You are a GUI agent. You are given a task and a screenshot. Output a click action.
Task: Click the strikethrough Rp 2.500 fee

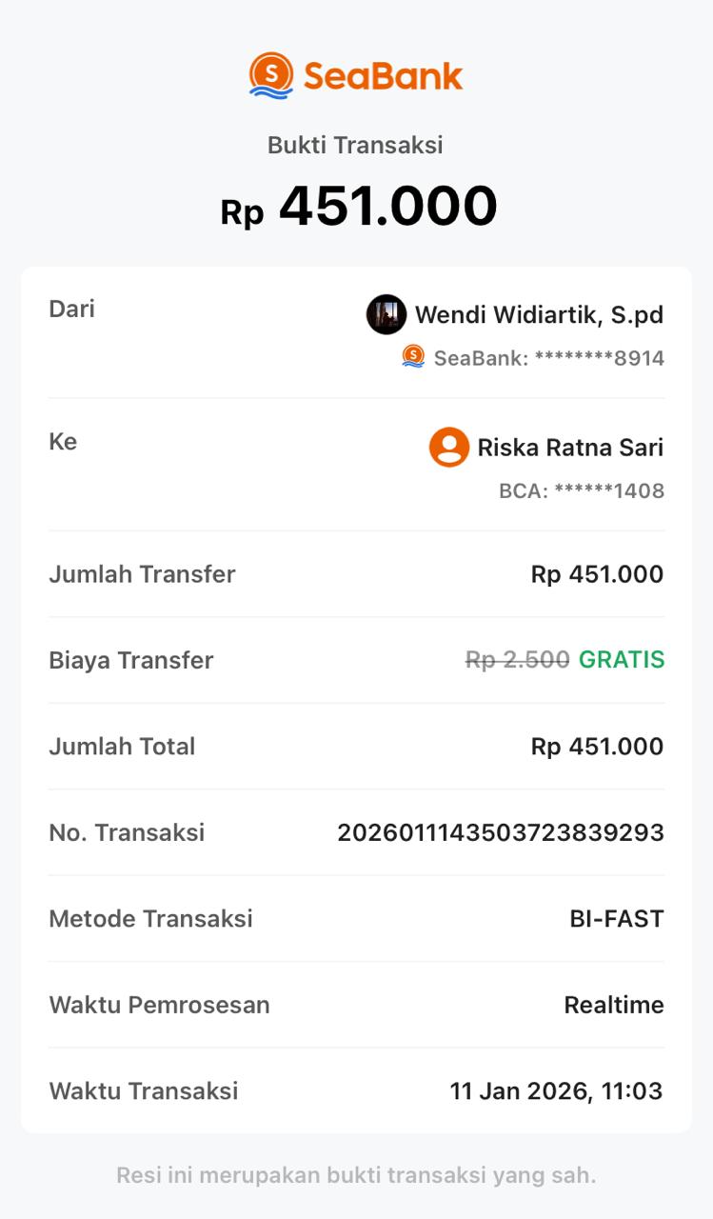click(x=517, y=660)
